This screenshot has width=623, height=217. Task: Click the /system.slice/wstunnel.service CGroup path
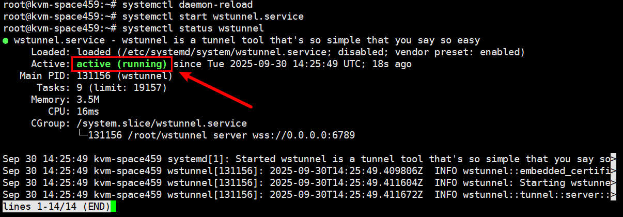point(162,123)
